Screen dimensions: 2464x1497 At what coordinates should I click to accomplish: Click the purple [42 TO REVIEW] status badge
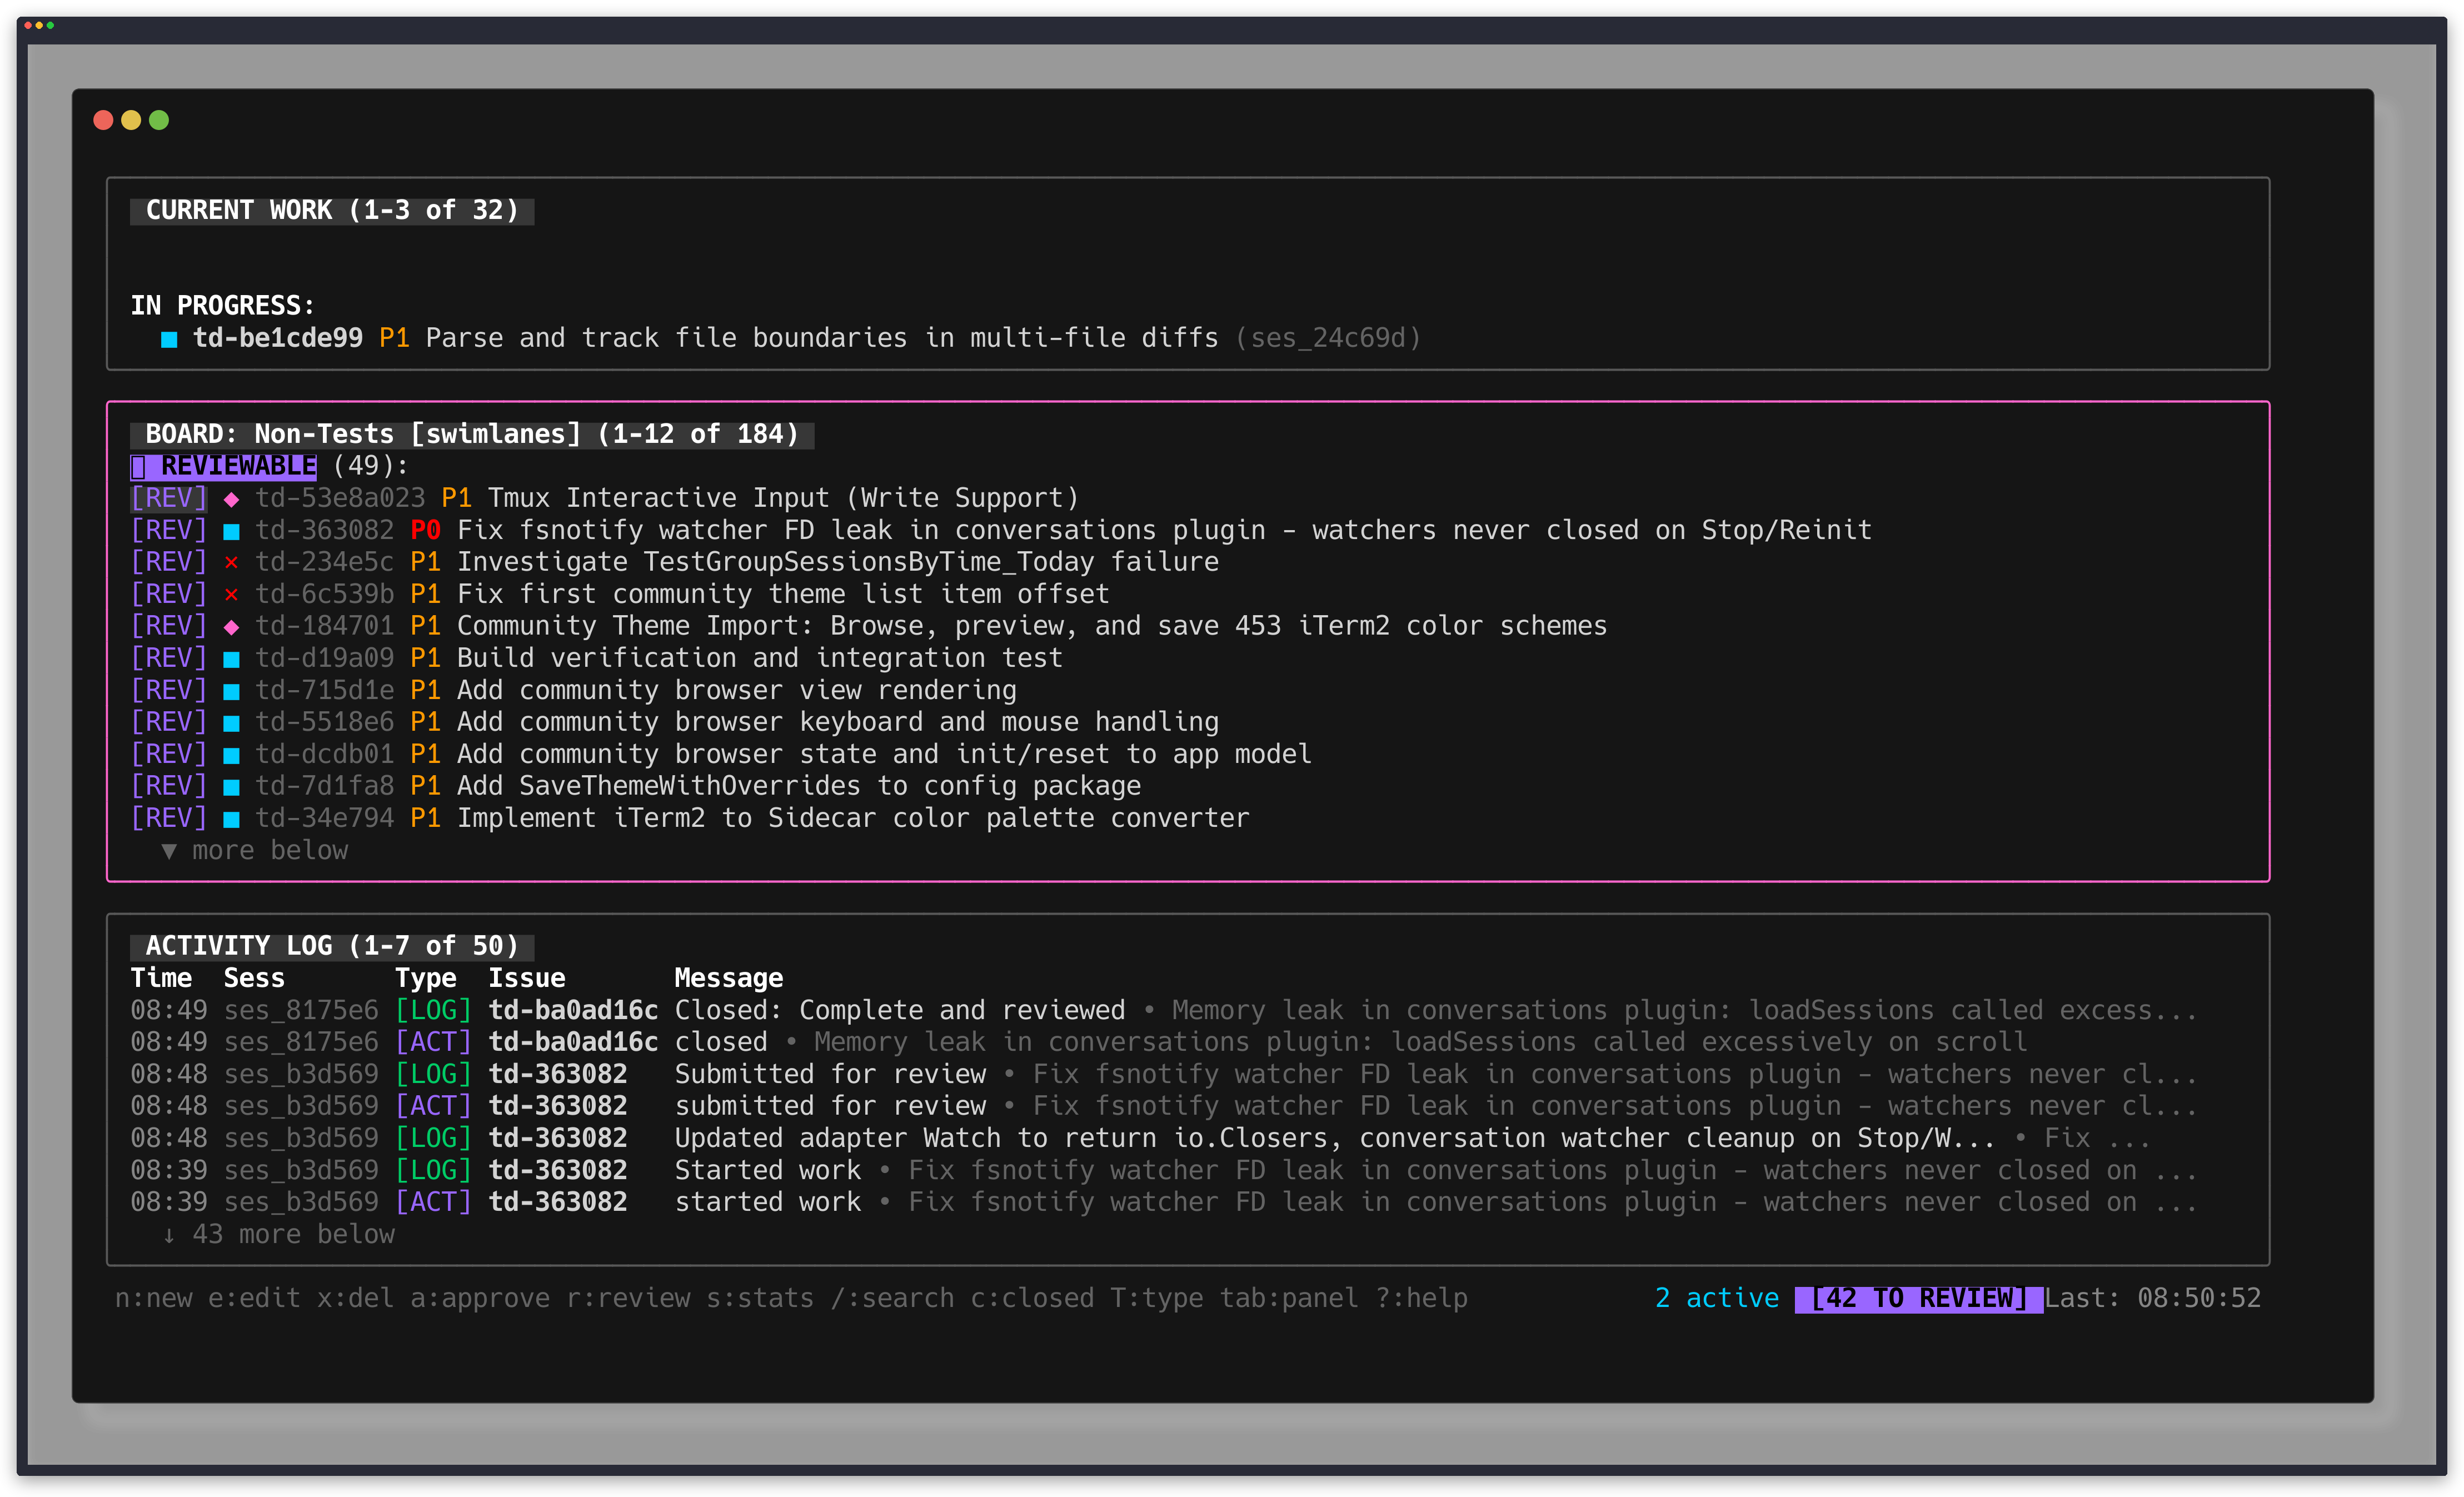(1919, 1297)
